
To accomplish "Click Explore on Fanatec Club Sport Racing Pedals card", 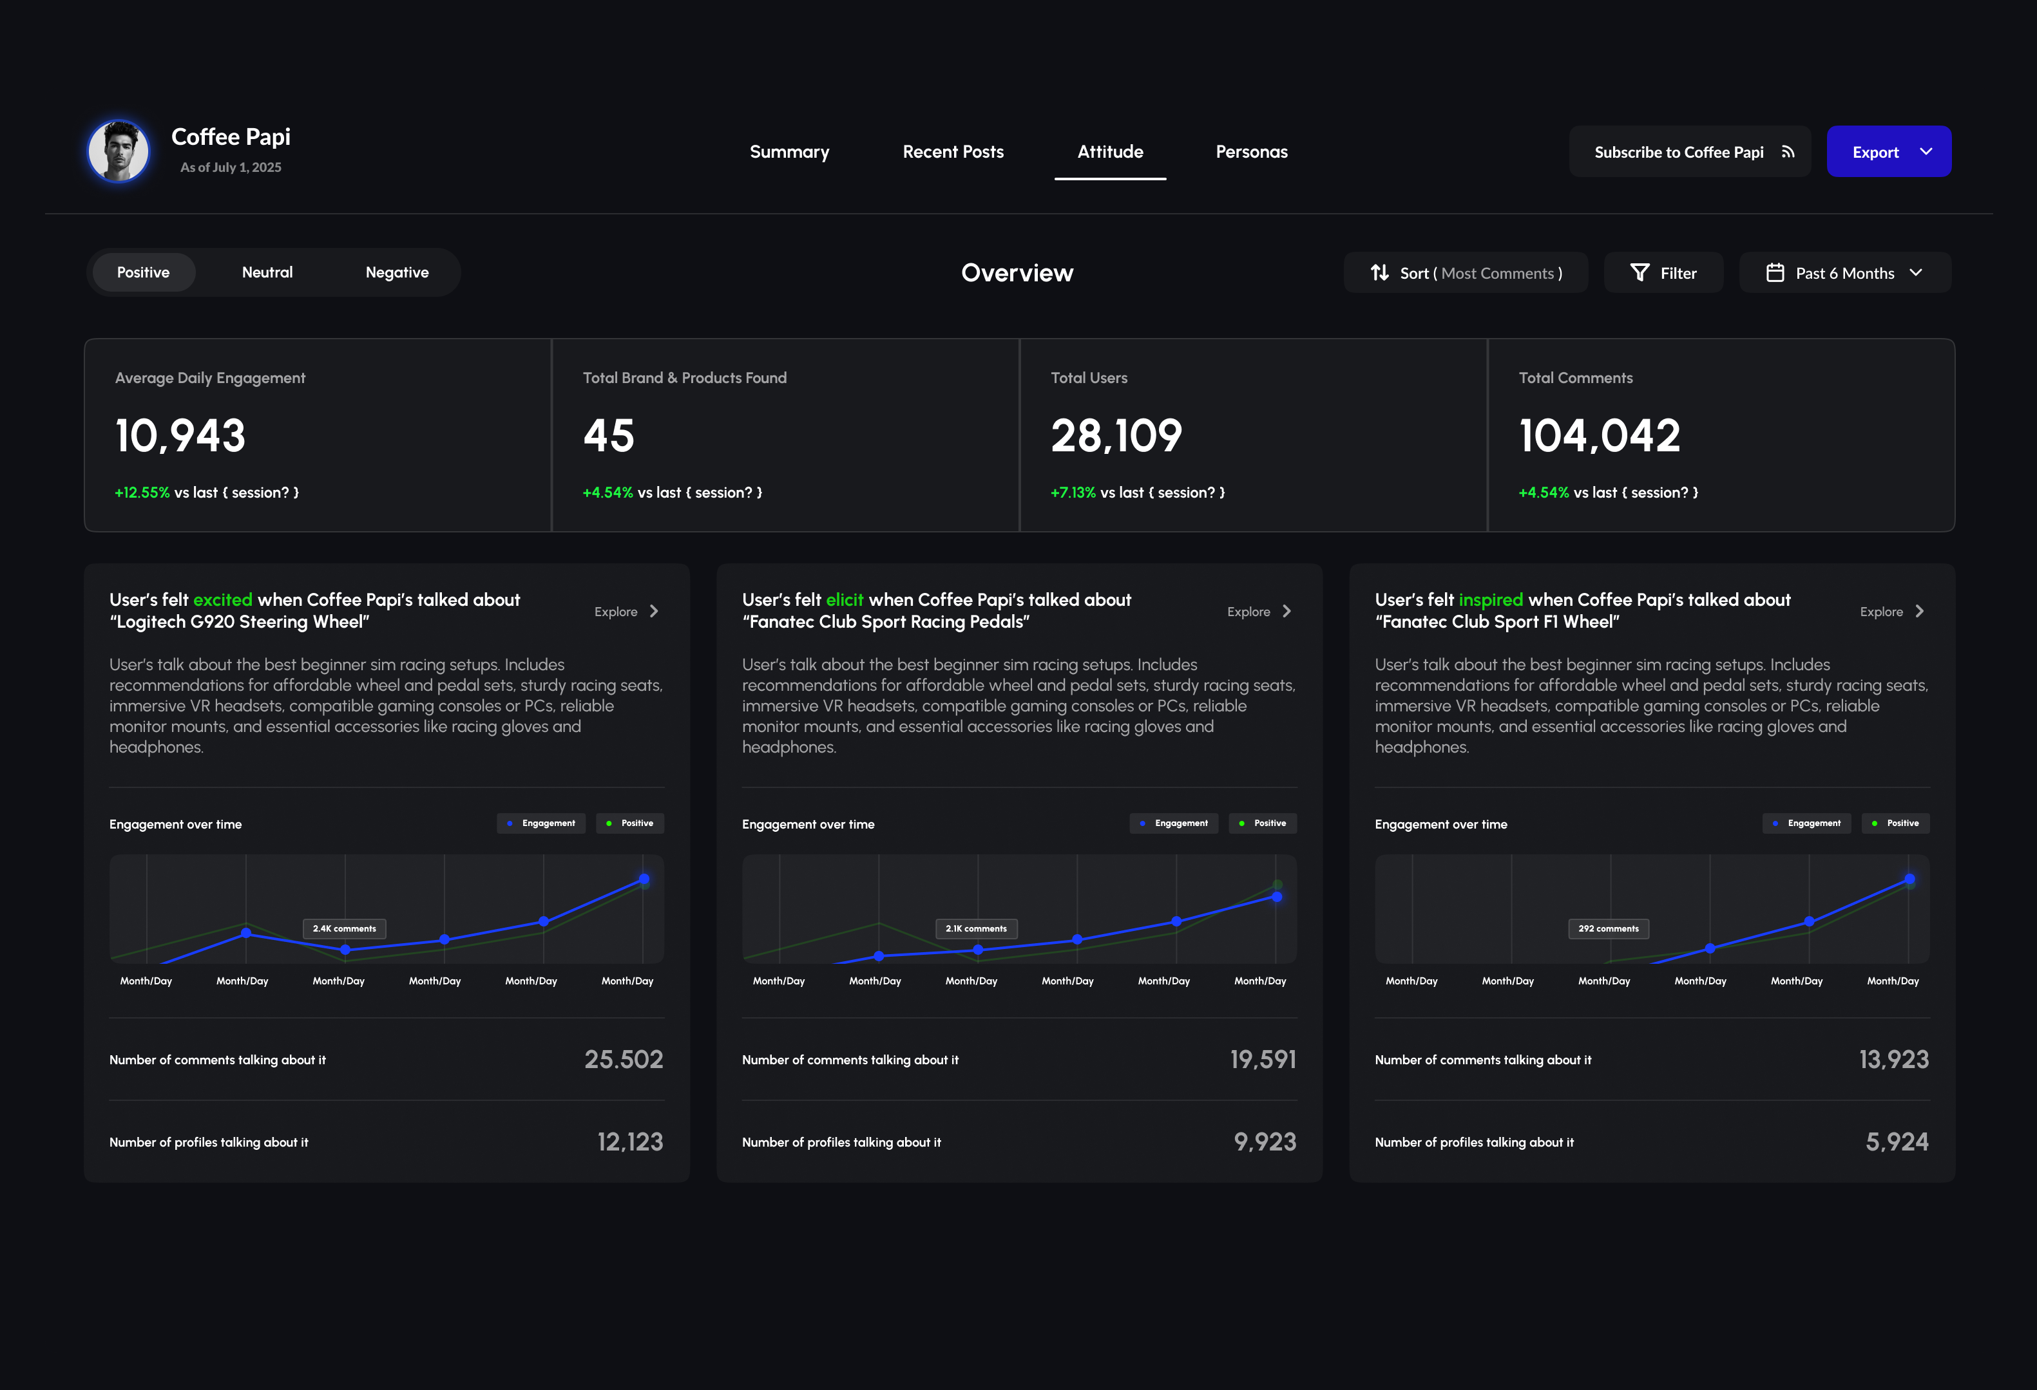I will 1248,612.
